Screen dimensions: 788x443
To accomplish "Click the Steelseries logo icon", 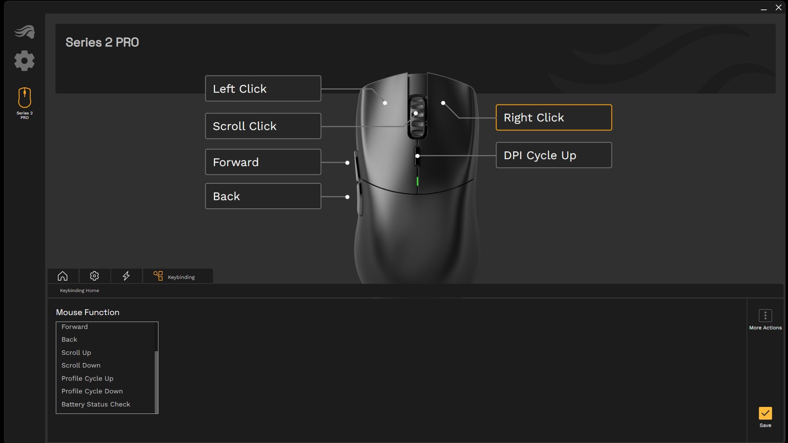I will [x=24, y=30].
